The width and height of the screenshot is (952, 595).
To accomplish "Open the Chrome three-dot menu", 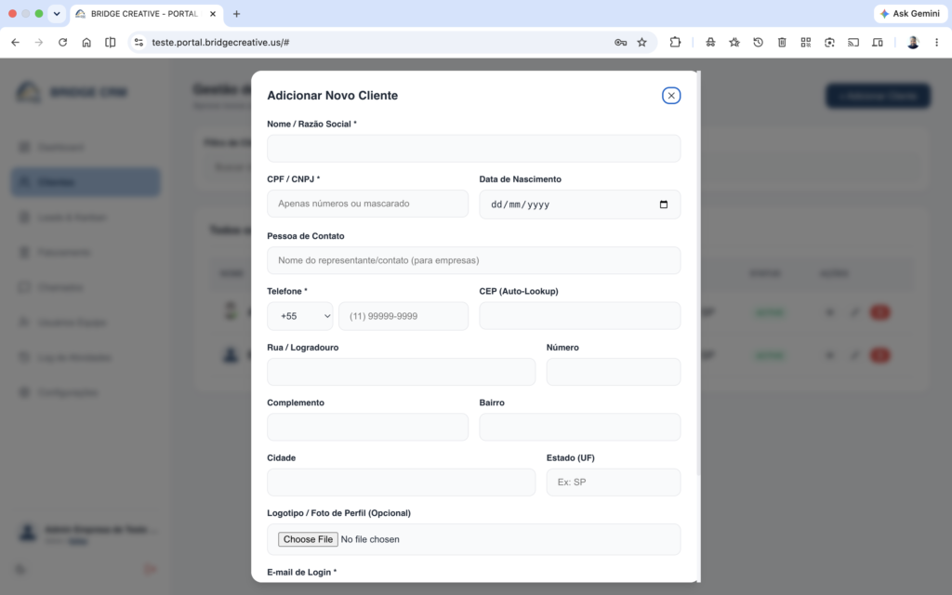I will click(x=936, y=43).
